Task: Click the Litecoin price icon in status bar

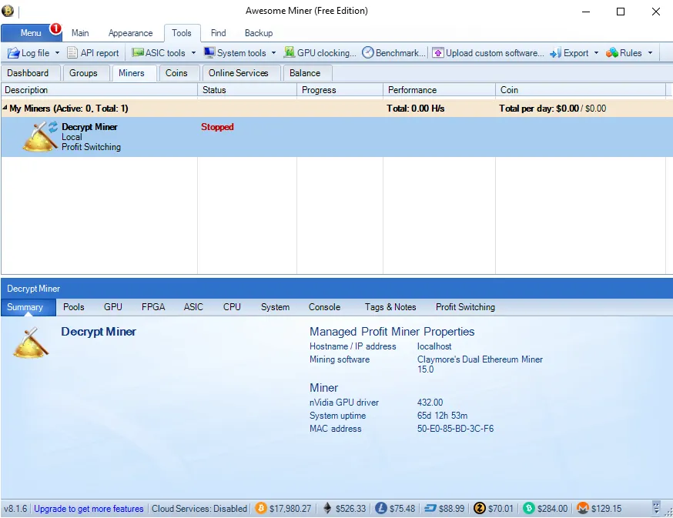Action: pyautogui.click(x=380, y=508)
